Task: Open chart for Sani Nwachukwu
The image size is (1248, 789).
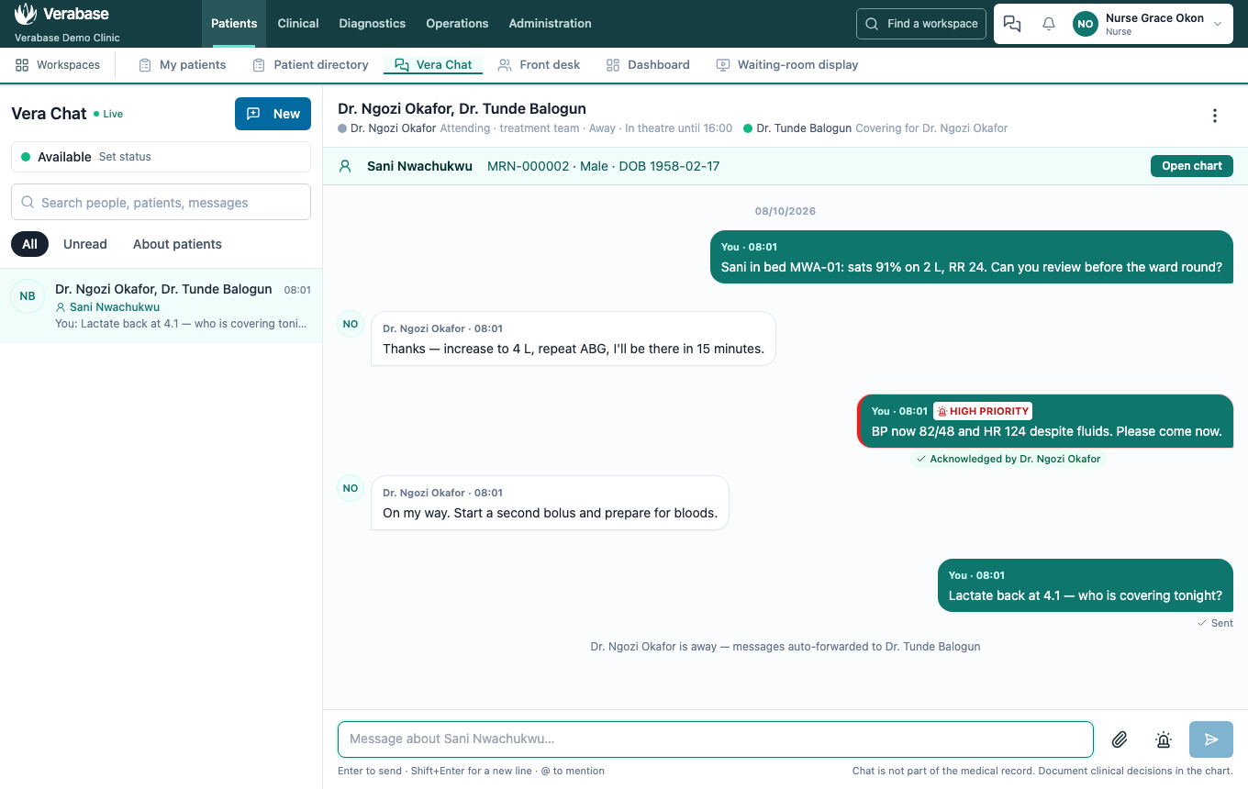Action: click(1192, 166)
